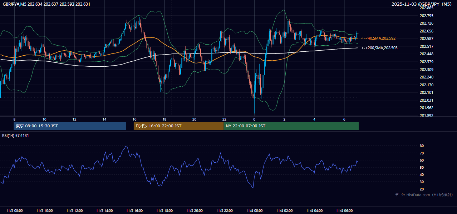Click the 11/4 06:00 time axis label
The width and height of the screenshot is (457, 214).
[x=344, y=210]
